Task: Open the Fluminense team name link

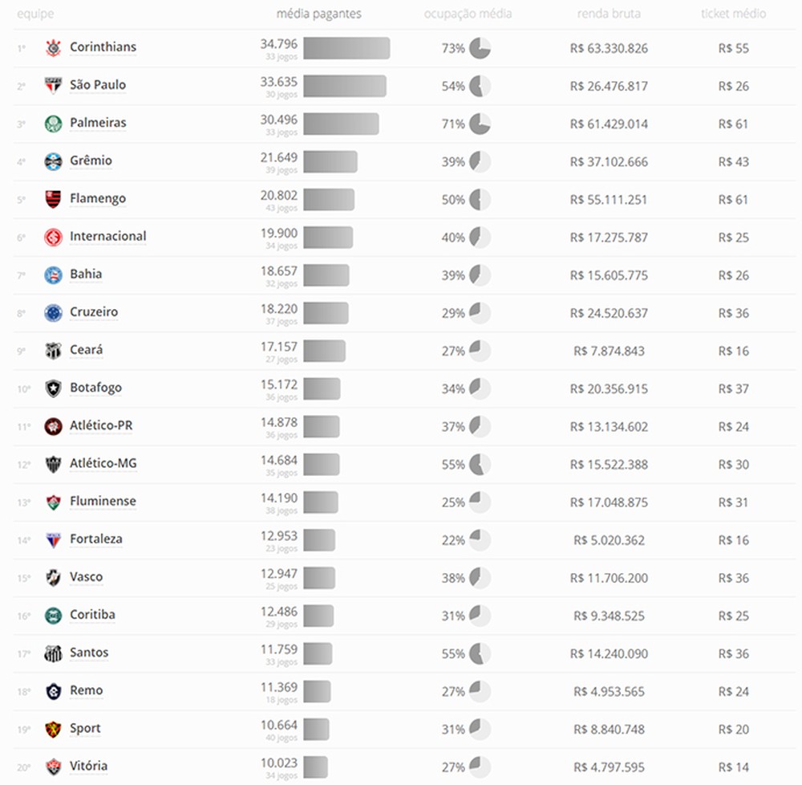Action: click(103, 501)
